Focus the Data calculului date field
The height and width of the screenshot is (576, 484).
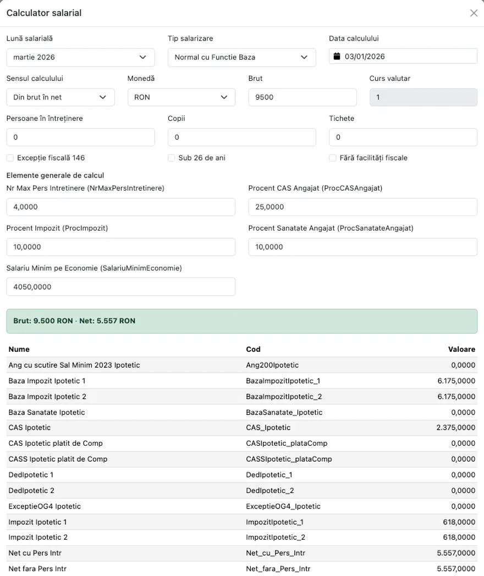(x=403, y=57)
